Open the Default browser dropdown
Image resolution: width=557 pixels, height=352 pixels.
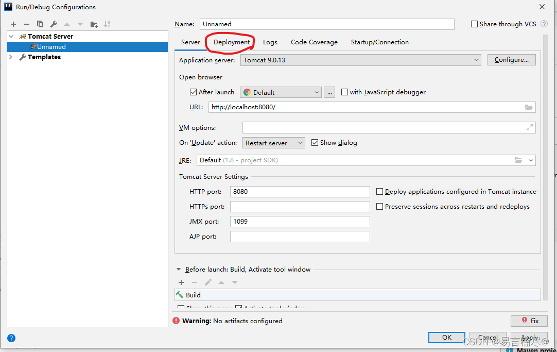coord(281,92)
